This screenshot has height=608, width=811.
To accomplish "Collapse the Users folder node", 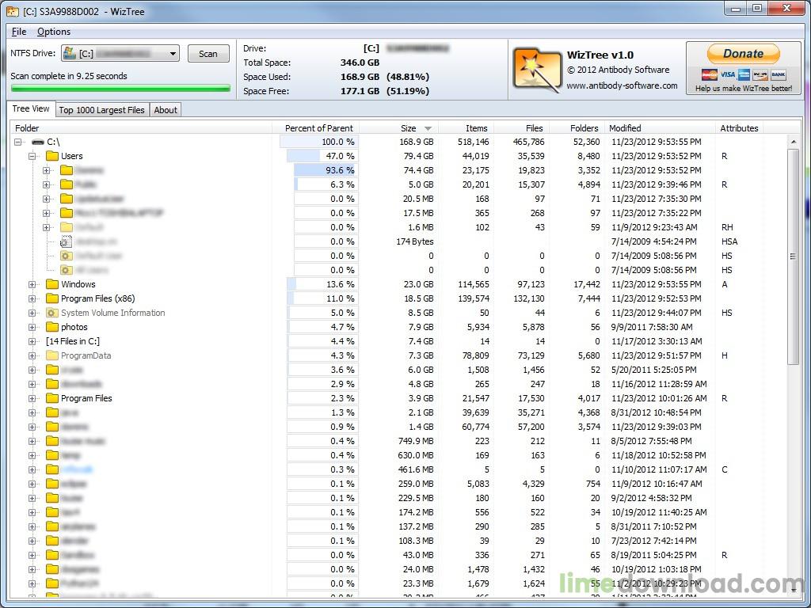I will click(x=32, y=156).
